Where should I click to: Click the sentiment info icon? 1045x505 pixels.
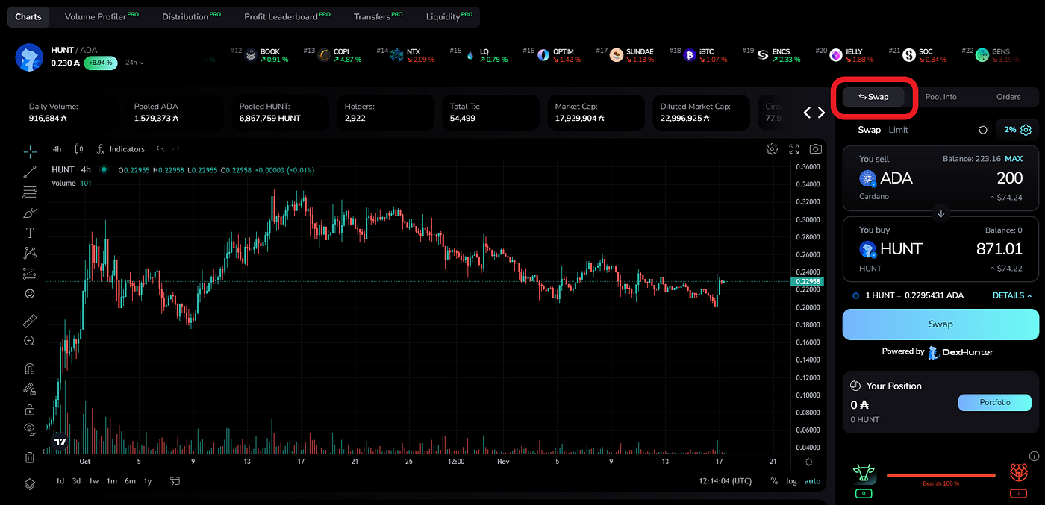tap(1034, 456)
